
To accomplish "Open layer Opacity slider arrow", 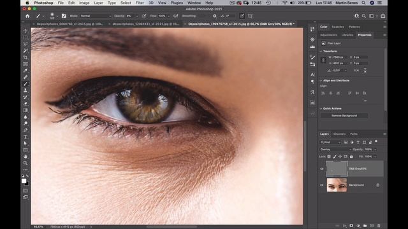I will [x=375, y=149].
